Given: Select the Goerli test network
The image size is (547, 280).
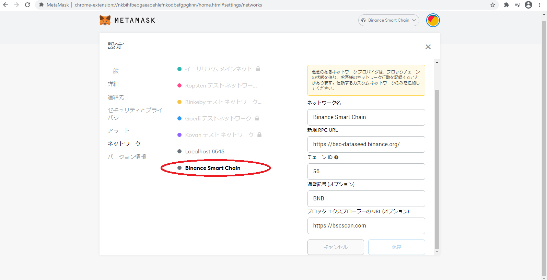Looking at the screenshot, I should 218,118.
